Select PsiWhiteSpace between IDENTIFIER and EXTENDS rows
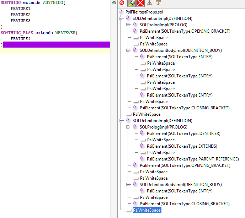Screen dimensions: 245x218 (x=161, y=140)
